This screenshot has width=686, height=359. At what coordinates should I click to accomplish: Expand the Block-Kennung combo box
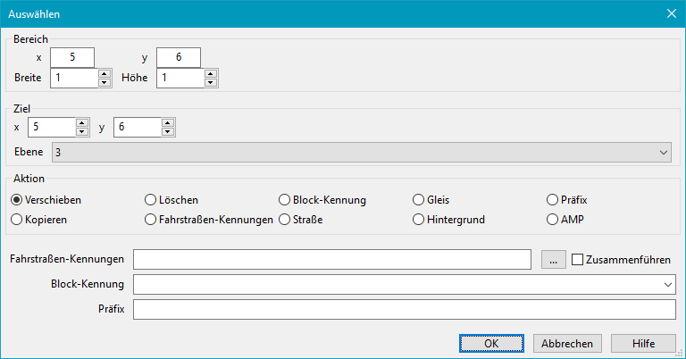(667, 284)
